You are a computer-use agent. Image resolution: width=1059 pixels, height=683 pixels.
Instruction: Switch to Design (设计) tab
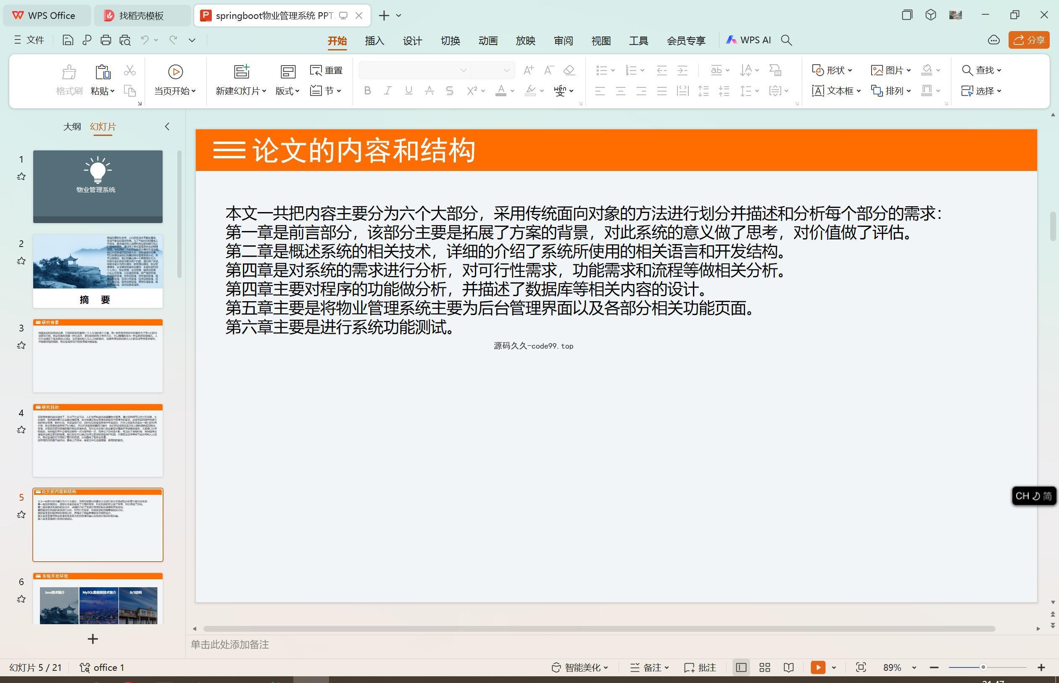tap(412, 41)
